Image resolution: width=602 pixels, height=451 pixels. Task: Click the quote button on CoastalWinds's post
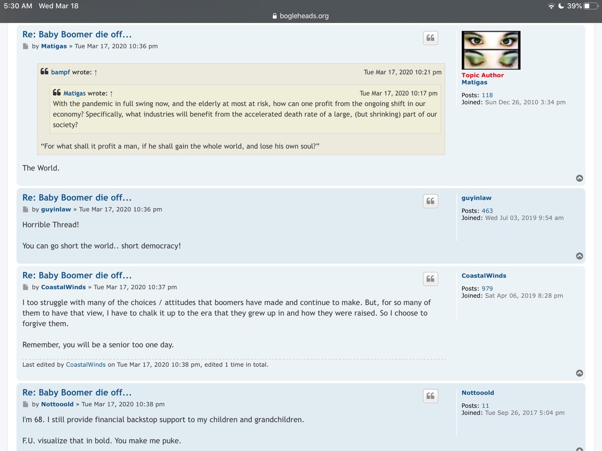[x=430, y=279]
